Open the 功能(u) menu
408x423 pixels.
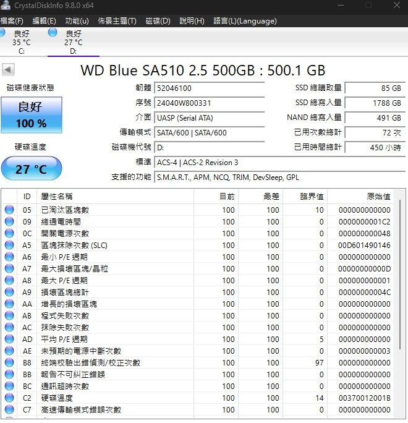[77, 21]
